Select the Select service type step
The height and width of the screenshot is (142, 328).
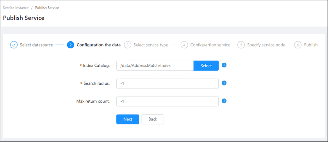pyautogui.click(x=151, y=45)
